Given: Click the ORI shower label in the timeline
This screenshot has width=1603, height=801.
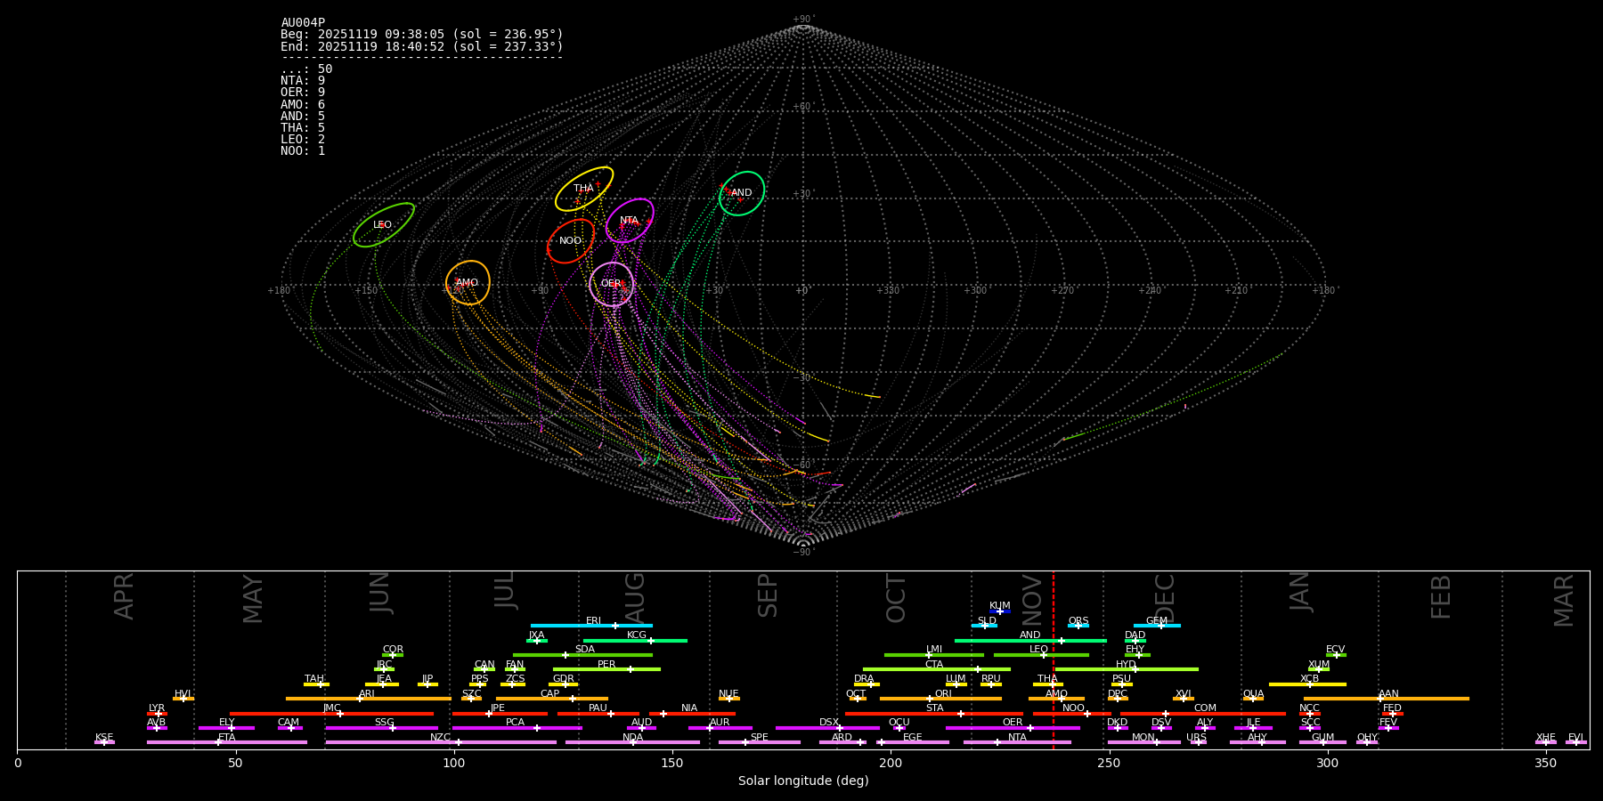Looking at the screenshot, I should 943,694.
